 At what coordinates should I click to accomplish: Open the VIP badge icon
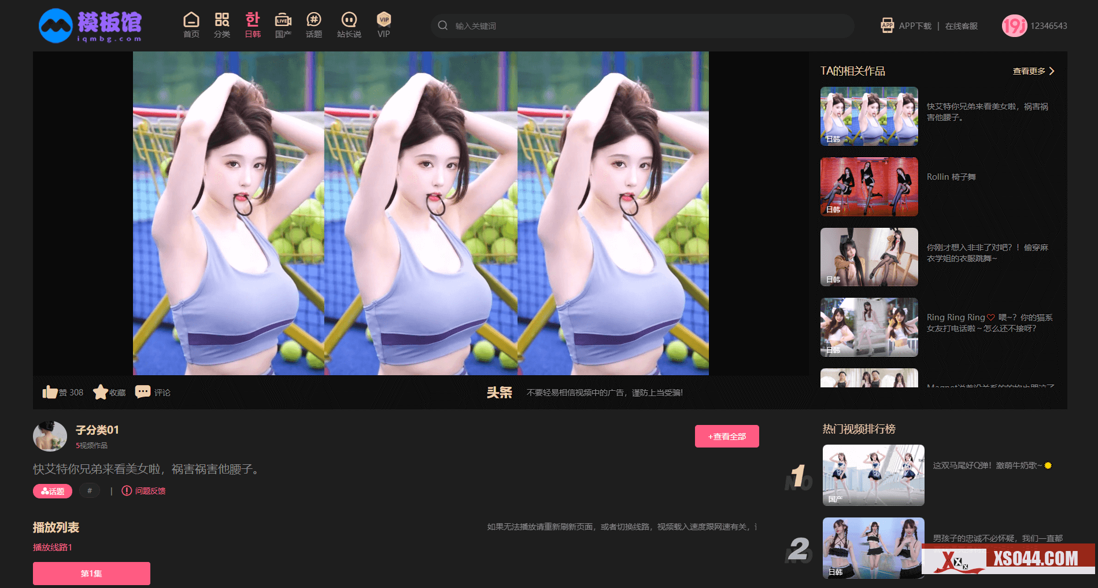[x=384, y=20]
